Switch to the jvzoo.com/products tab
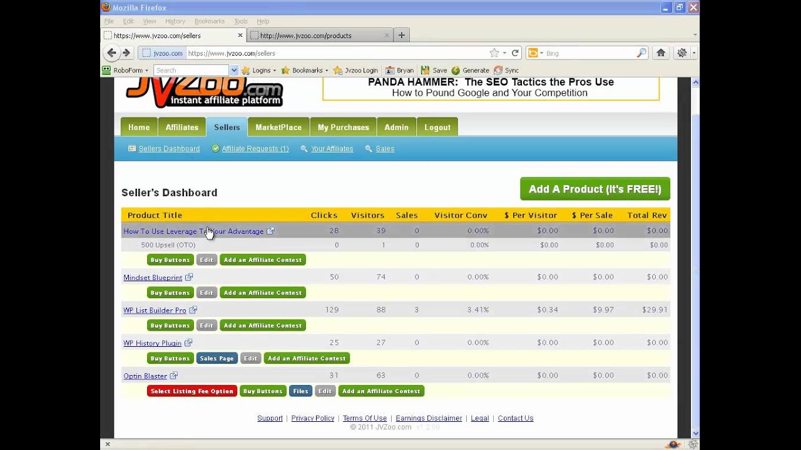This screenshot has height=450, width=801. pos(320,36)
